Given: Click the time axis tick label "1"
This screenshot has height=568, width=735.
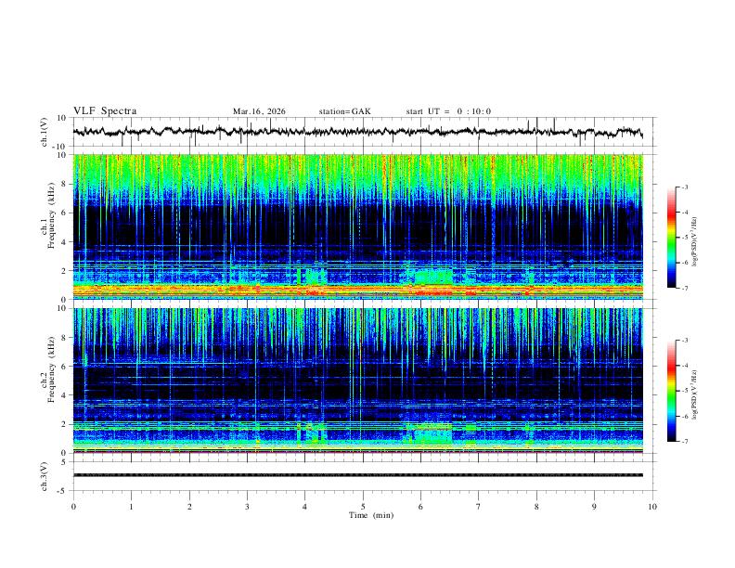Looking at the screenshot, I should click(x=131, y=507).
